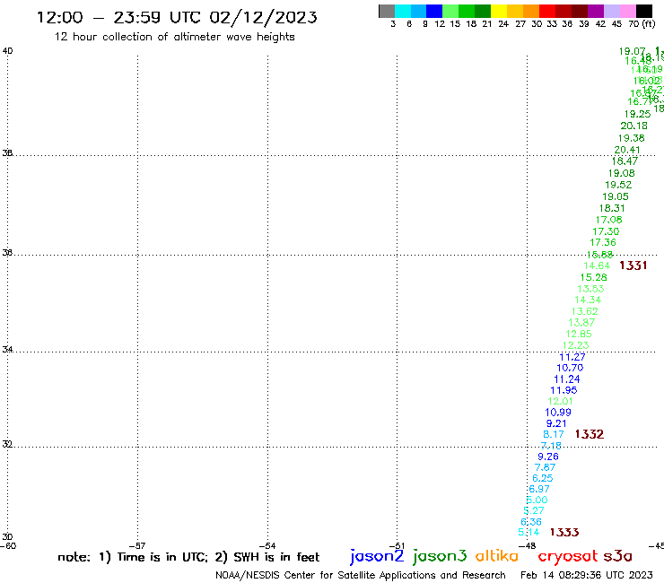Click the blue wave height value 11.95
The image size is (664, 583).
pyautogui.click(x=564, y=390)
